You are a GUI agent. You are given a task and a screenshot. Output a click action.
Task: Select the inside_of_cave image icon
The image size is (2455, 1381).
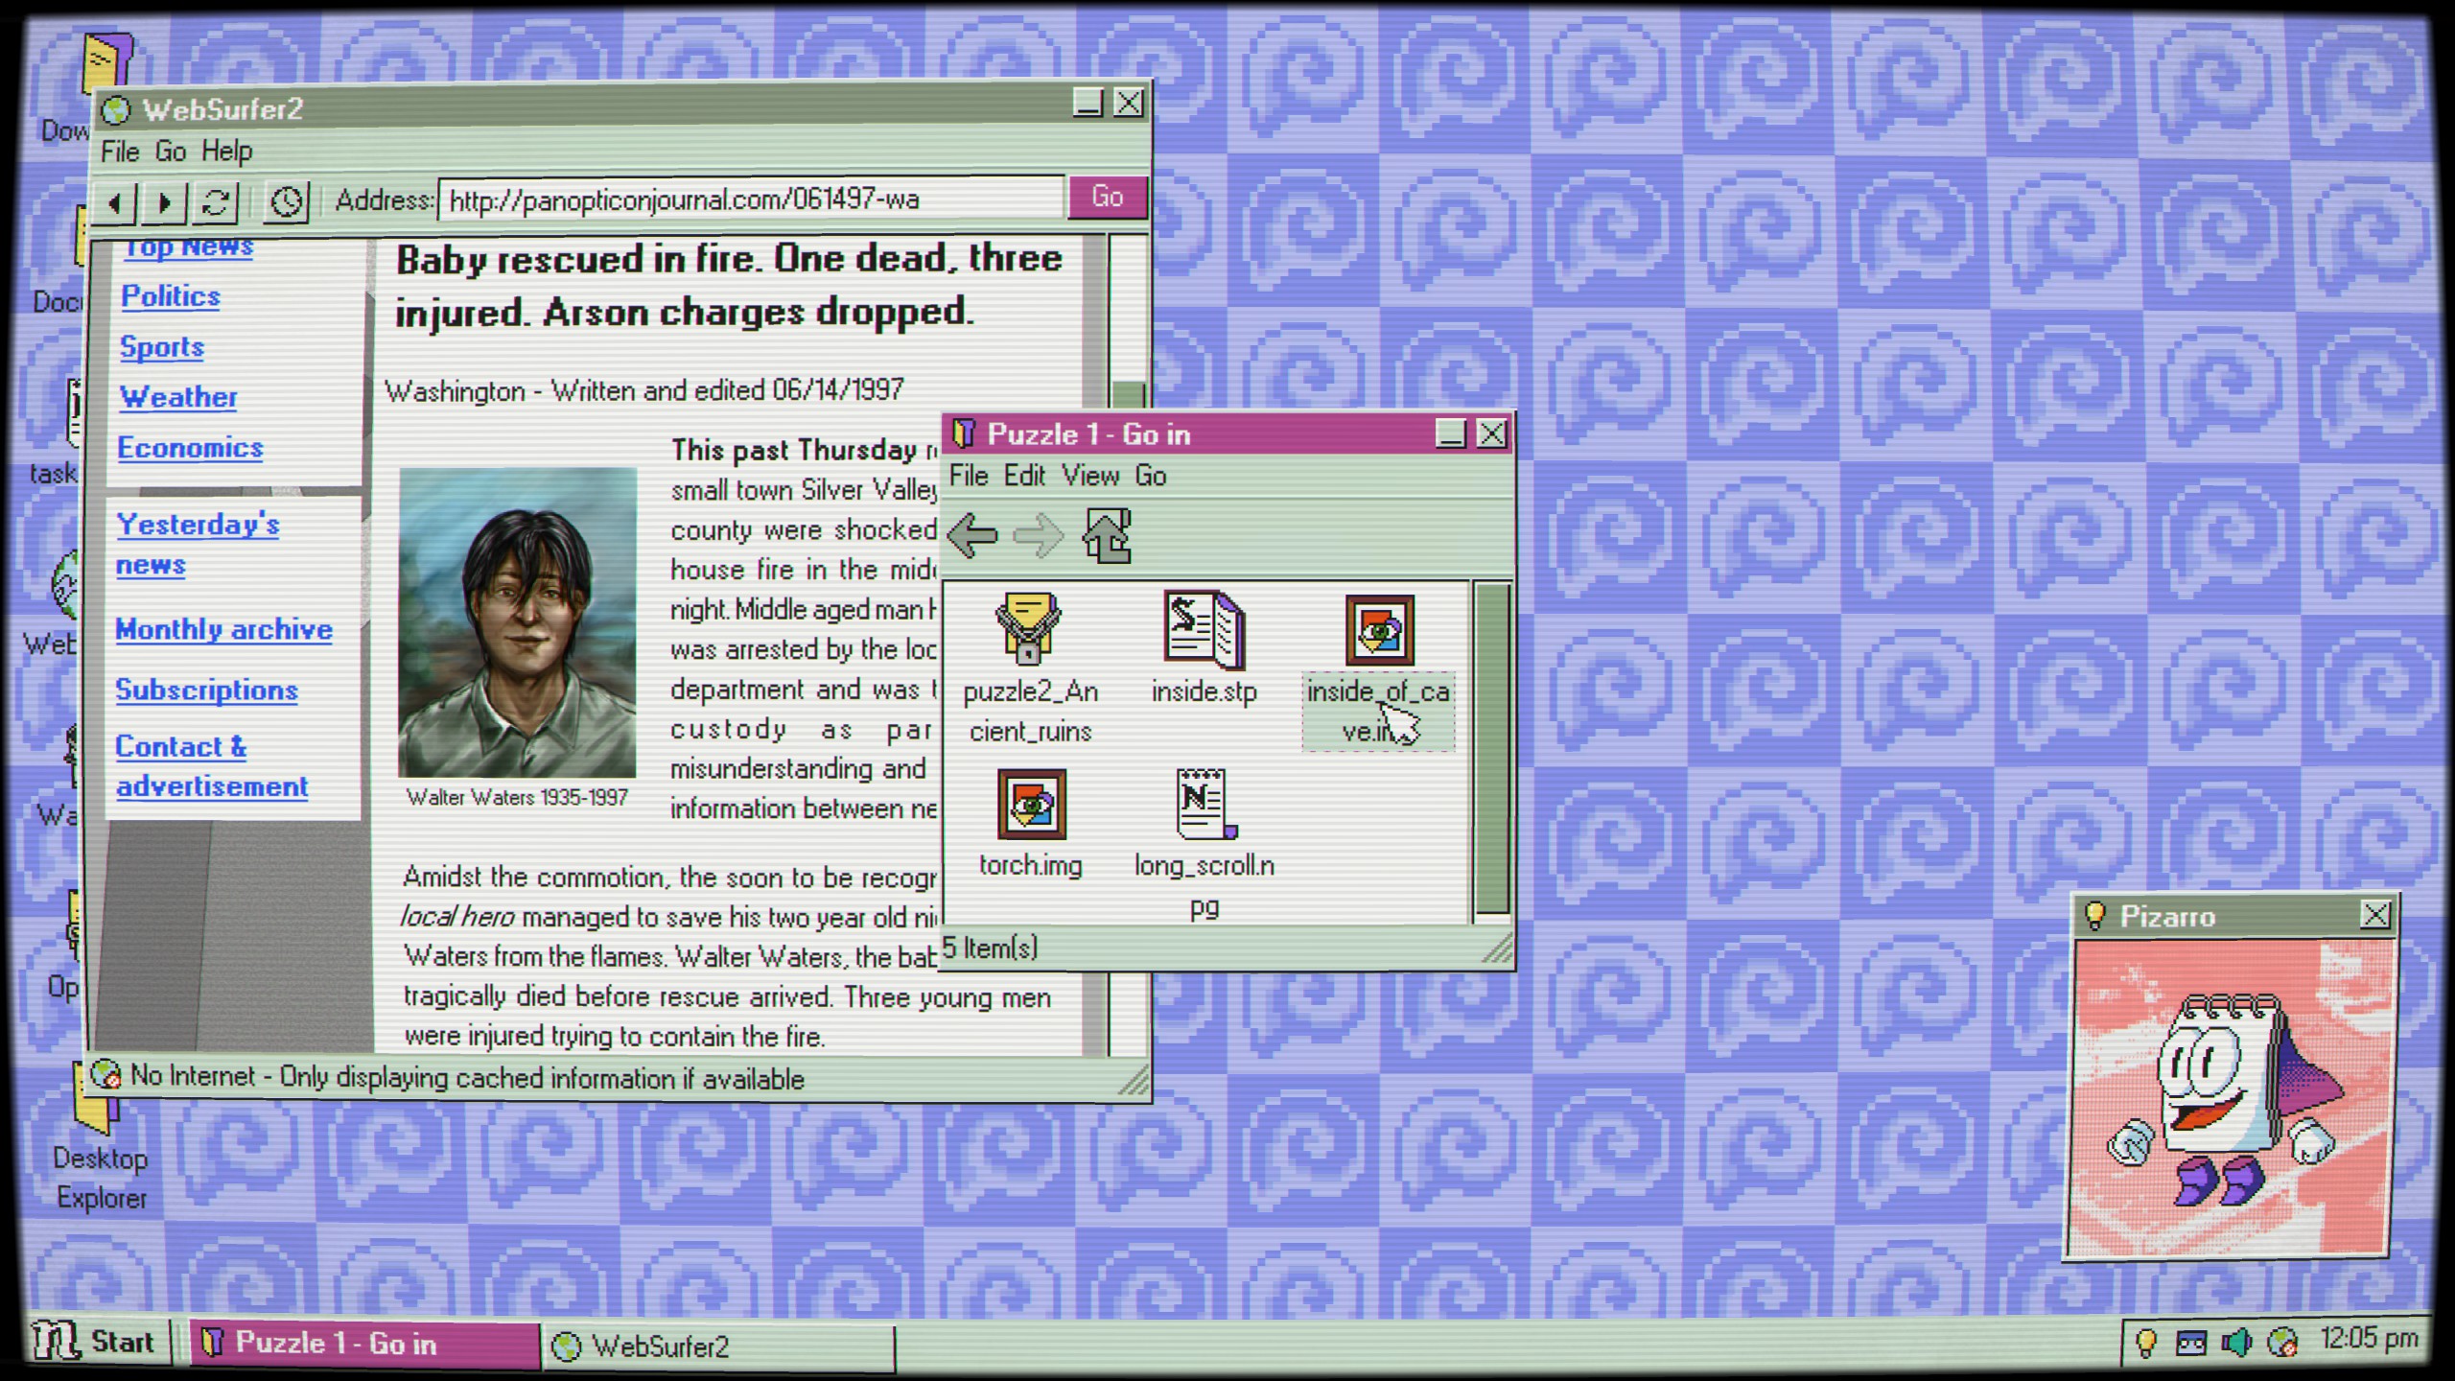[1378, 633]
